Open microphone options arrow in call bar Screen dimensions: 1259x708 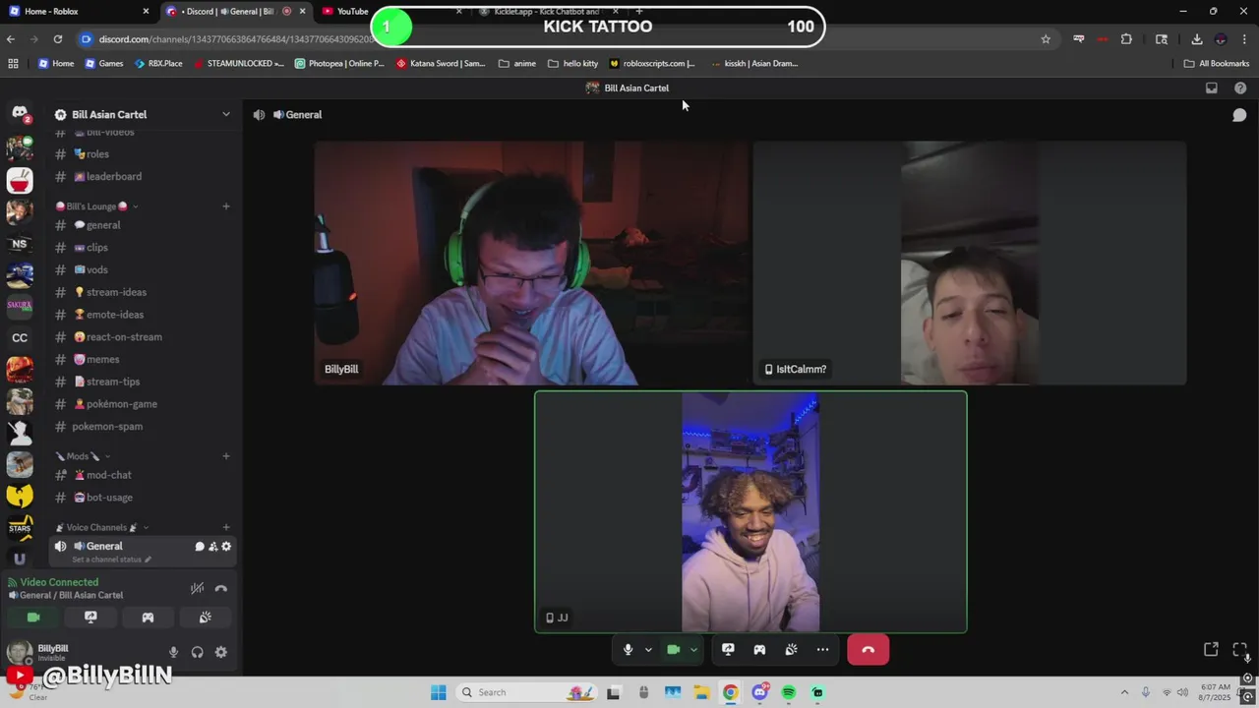(648, 650)
